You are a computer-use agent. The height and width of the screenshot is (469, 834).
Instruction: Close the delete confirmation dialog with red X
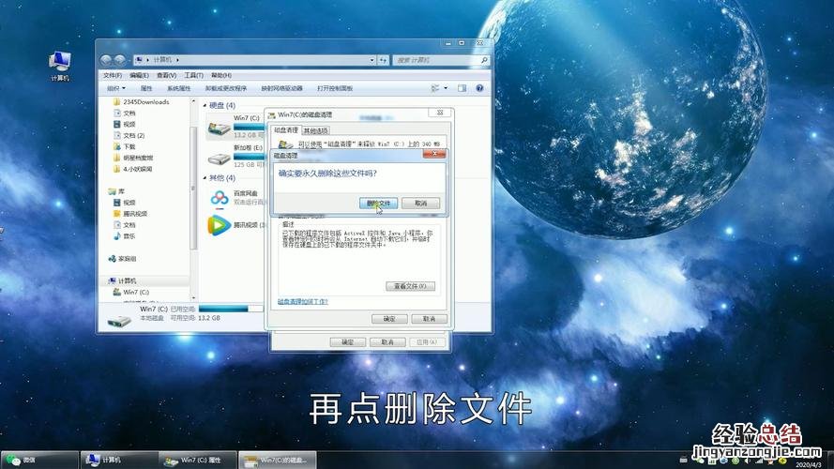coord(434,154)
